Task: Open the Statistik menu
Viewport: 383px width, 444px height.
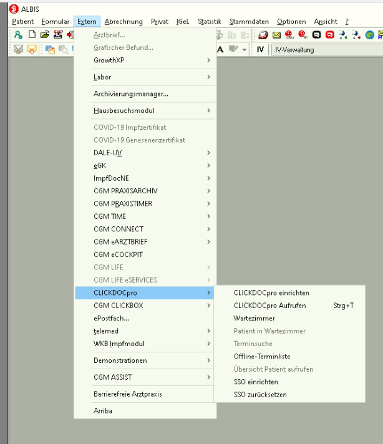Action: (x=210, y=22)
